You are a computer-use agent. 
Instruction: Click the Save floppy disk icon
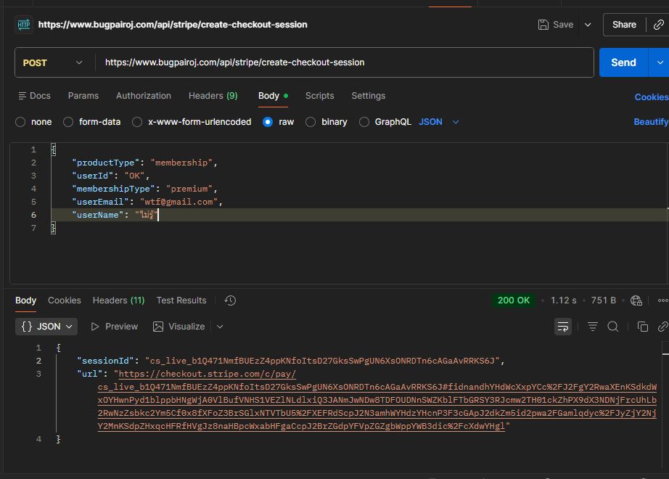(x=543, y=25)
